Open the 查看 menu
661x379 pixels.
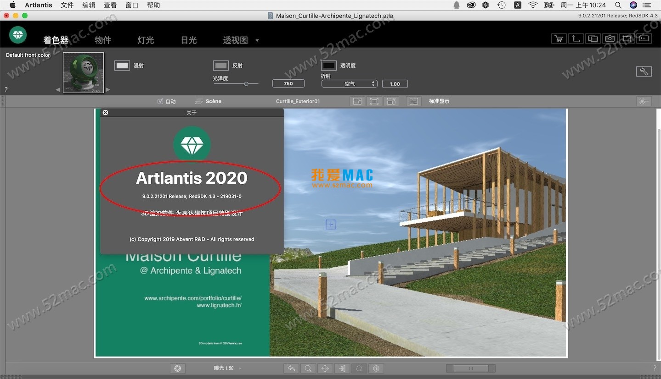[110, 5]
